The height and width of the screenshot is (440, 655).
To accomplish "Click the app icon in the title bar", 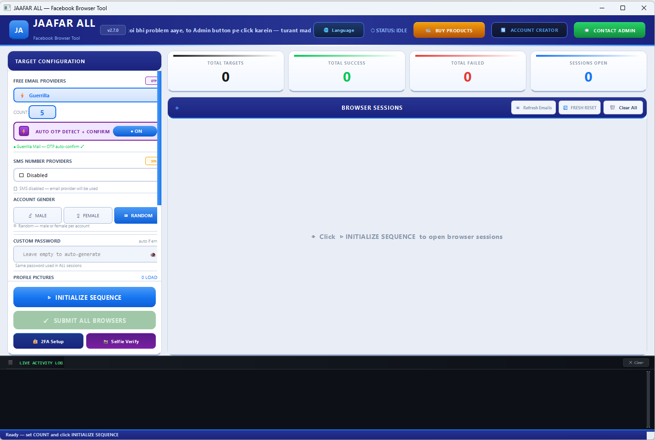I will coord(7,8).
